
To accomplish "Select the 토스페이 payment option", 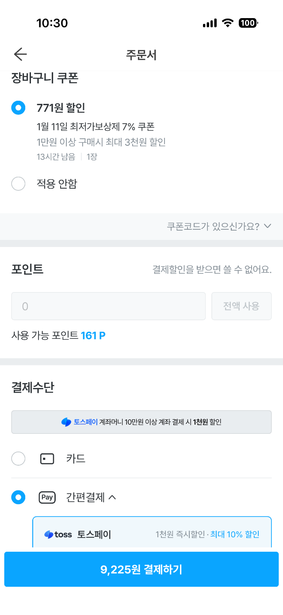I will [x=152, y=535].
